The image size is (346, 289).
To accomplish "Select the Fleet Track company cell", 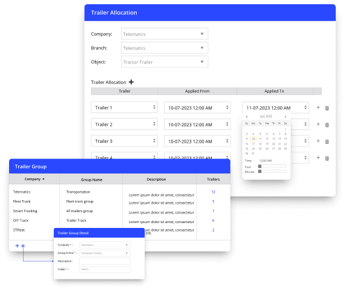I will (22, 201).
